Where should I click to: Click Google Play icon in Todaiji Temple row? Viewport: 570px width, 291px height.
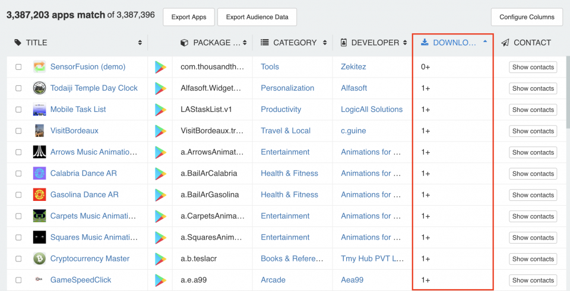tap(160, 88)
